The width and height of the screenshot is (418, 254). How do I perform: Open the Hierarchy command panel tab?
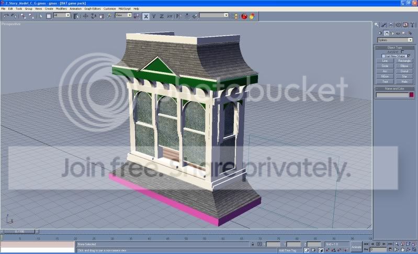391,25
